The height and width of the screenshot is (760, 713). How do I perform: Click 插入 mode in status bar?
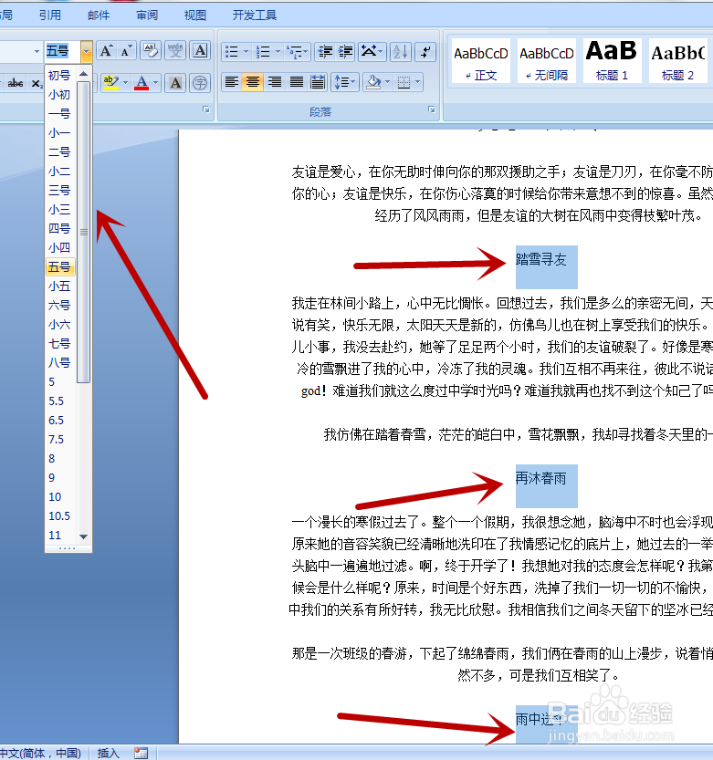click(108, 753)
